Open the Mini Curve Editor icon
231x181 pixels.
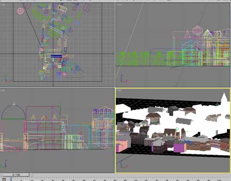click(x=4, y=179)
